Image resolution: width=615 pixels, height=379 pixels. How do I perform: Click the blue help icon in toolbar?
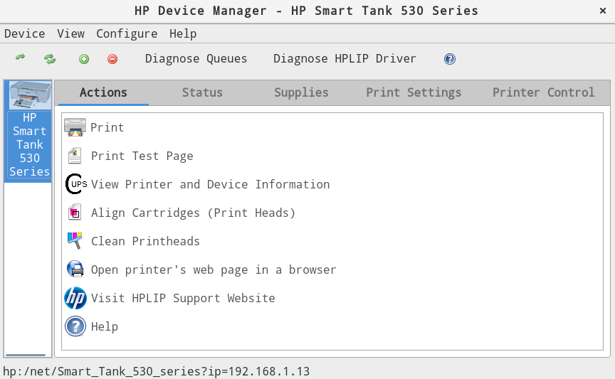[449, 59]
